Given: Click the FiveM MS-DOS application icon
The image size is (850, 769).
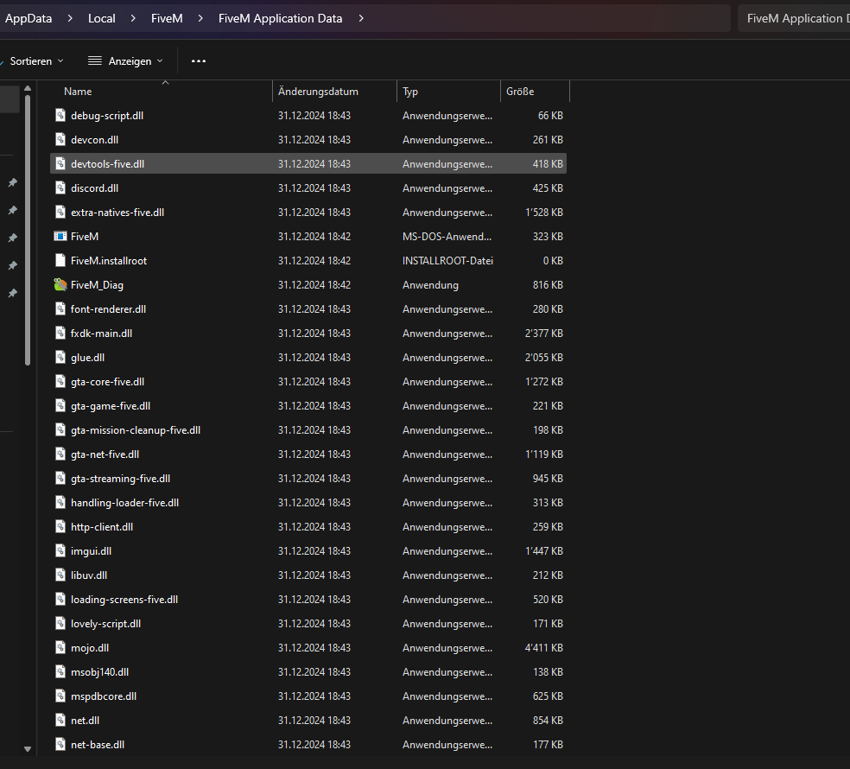Looking at the screenshot, I should point(60,236).
